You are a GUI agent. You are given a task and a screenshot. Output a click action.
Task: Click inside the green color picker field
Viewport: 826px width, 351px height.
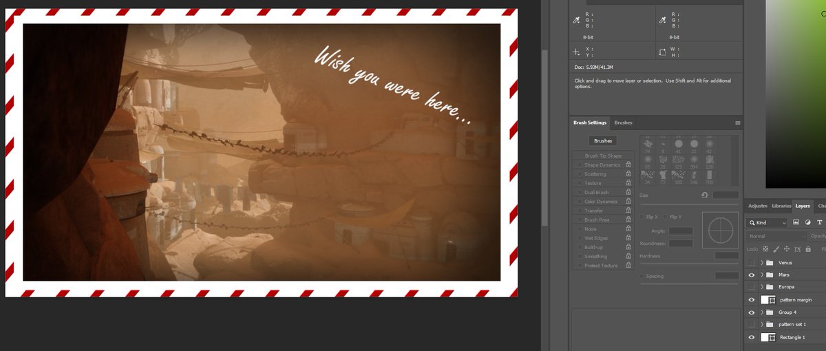coord(795,93)
